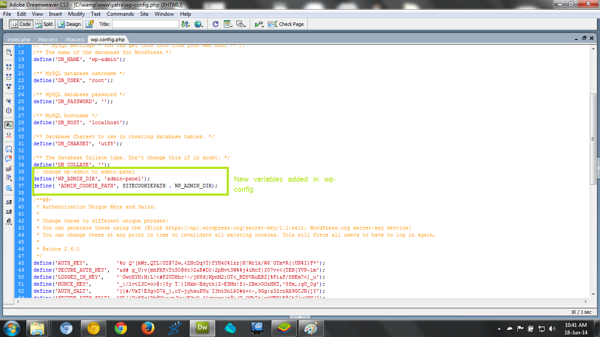
Task: Open the .htaccess tab beside index.php
Action: pyautogui.click(x=48, y=39)
